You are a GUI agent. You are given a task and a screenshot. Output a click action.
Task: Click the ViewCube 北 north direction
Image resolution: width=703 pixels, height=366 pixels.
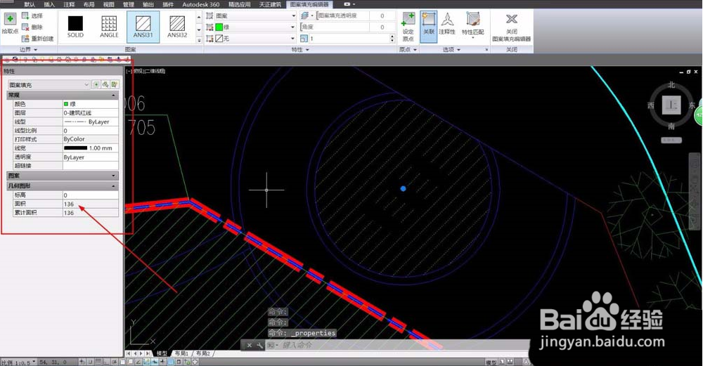(x=671, y=85)
